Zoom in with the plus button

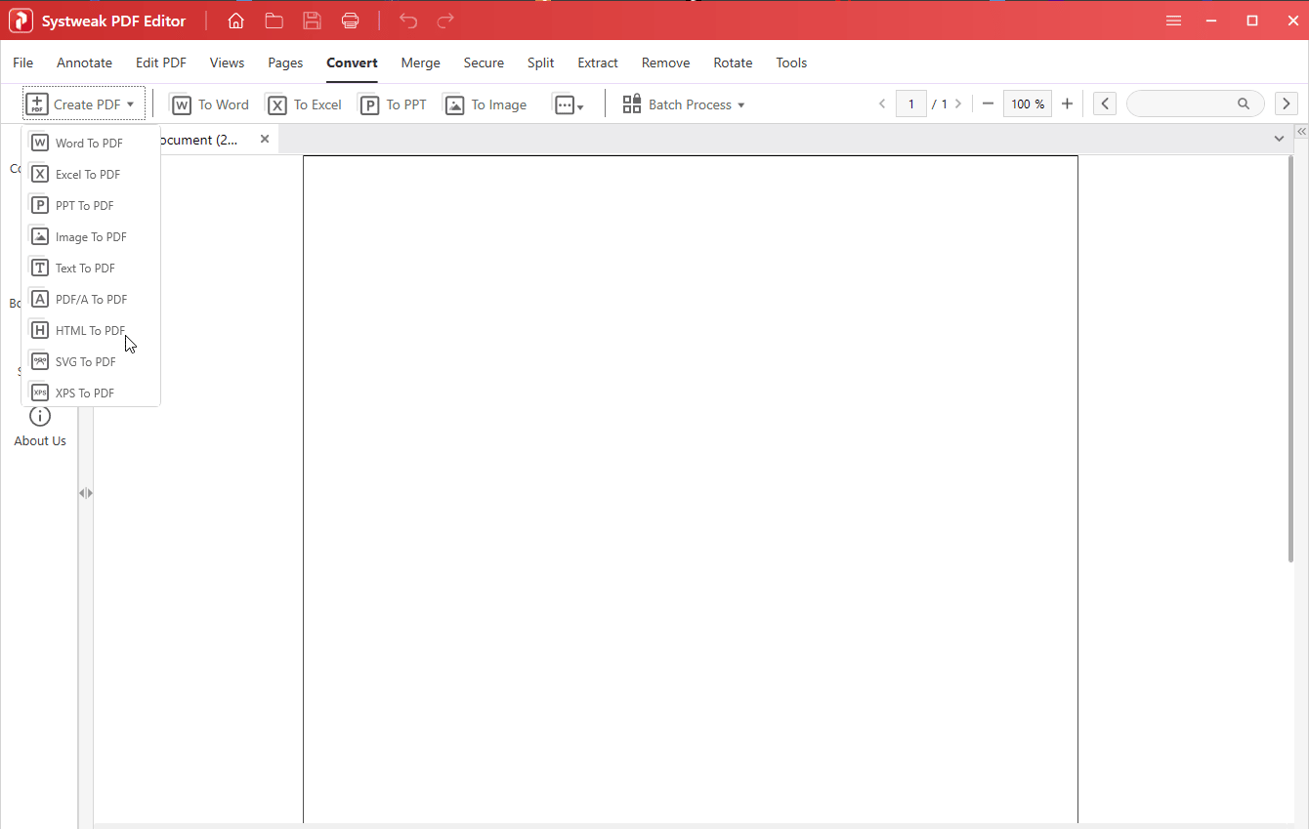pyautogui.click(x=1067, y=104)
